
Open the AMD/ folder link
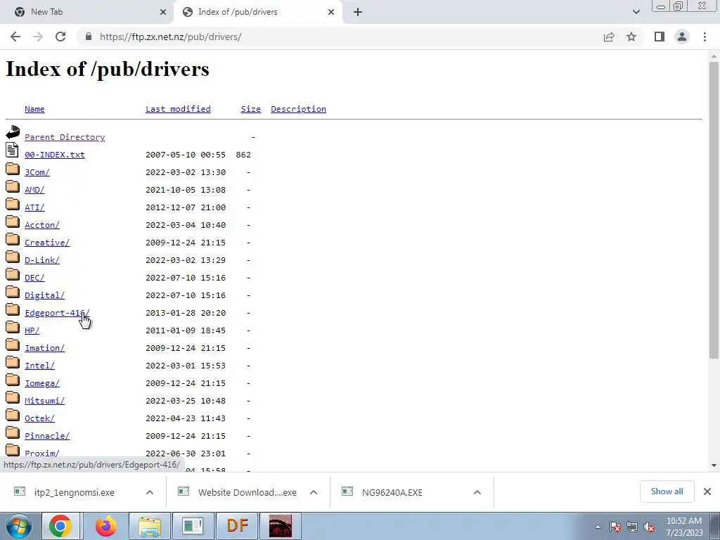click(x=34, y=190)
